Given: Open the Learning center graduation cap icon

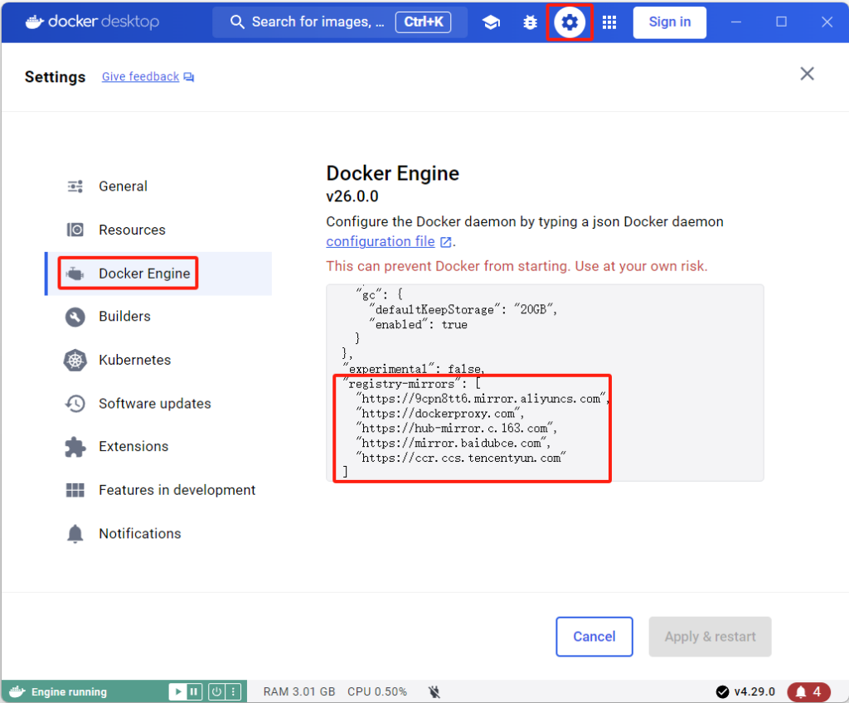Looking at the screenshot, I should point(491,22).
